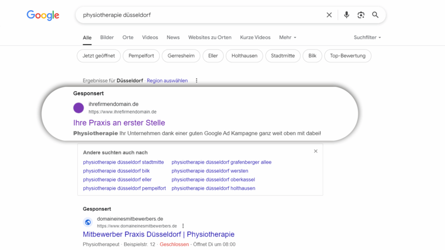Image resolution: width=445 pixels, height=250 pixels.
Task: Start voice search with microphone icon
Action: point(346,15)
